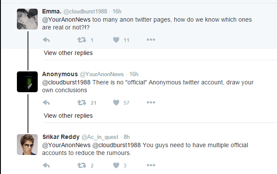Like Emma's tweet with 11 likes
This screenshot has width=277, height=174.
[x=116, y=40]
